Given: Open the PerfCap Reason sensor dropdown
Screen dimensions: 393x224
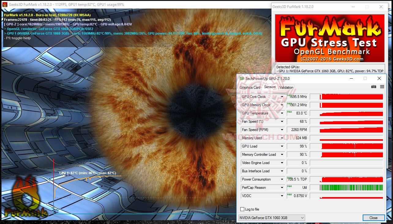Looking at the screenshot, I should (282, 188).
